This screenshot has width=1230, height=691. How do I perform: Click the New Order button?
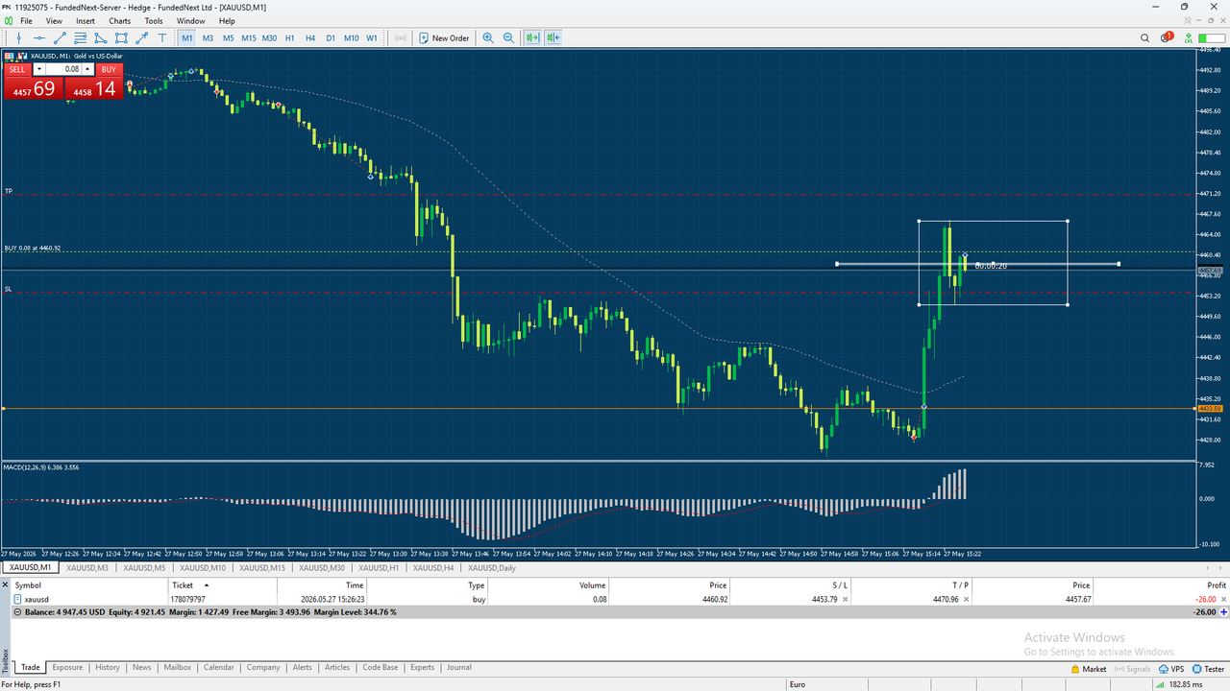click(x=444, y=38)
